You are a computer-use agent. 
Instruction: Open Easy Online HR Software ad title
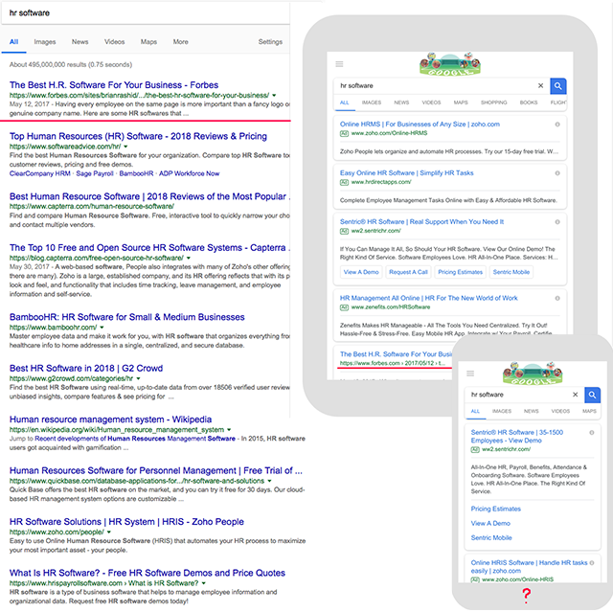(406, 173)
